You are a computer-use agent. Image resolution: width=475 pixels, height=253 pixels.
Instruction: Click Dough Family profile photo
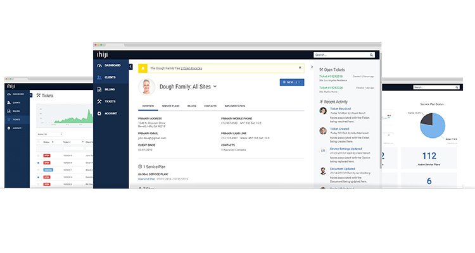tap(147, 87)
